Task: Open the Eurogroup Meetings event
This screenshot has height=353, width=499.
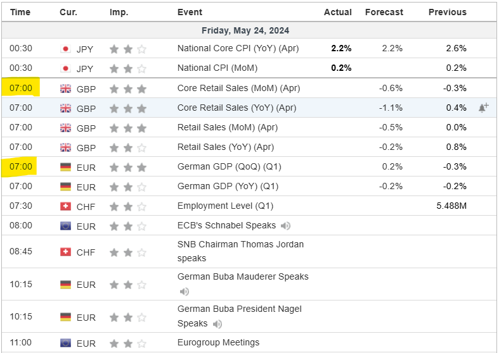Action: click(218, 342)
